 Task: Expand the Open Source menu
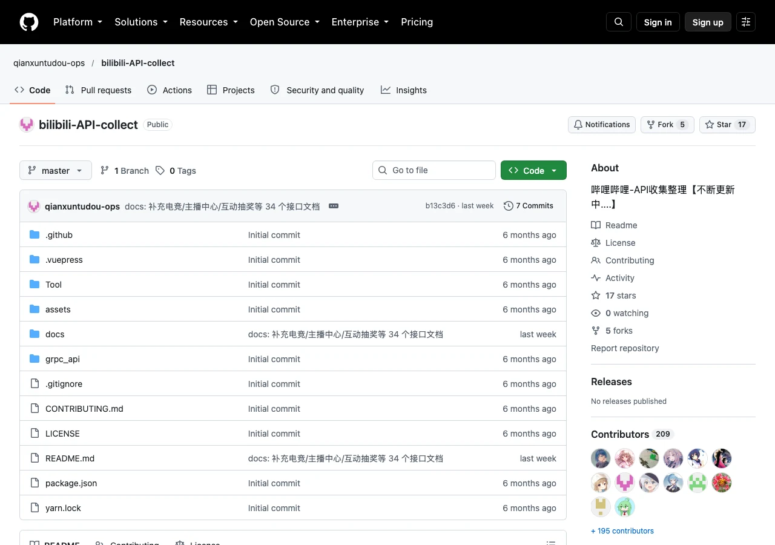point(285,22)
